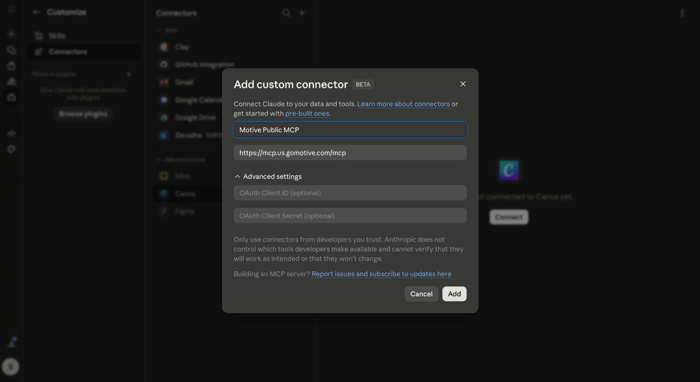Close the Add custom connector dialog
The image size is (700, 382).
pos(463,84)
